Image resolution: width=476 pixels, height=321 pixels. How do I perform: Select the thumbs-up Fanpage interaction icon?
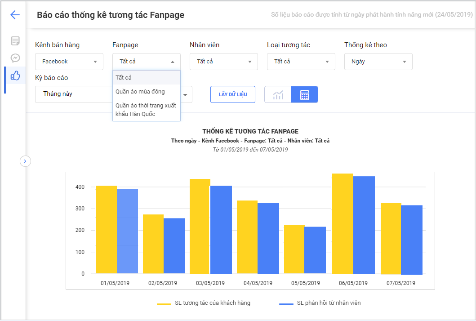coord(15,76)
